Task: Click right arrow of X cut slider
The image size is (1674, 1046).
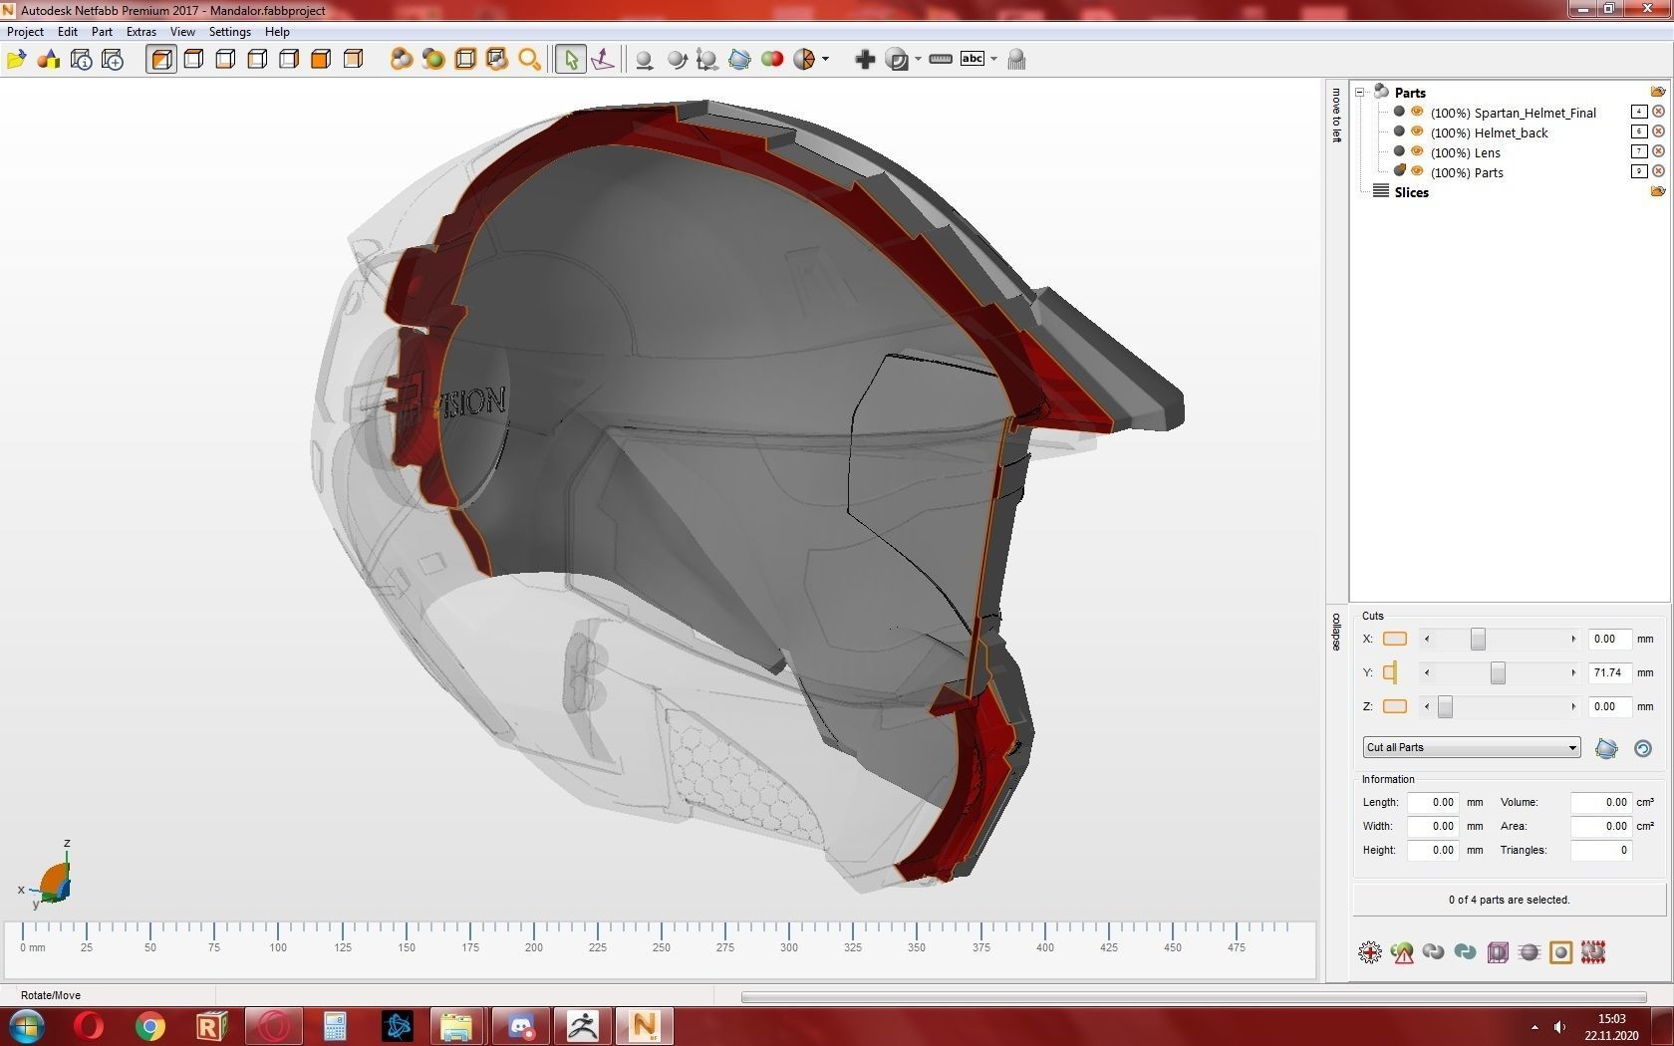Action: 1573,639
